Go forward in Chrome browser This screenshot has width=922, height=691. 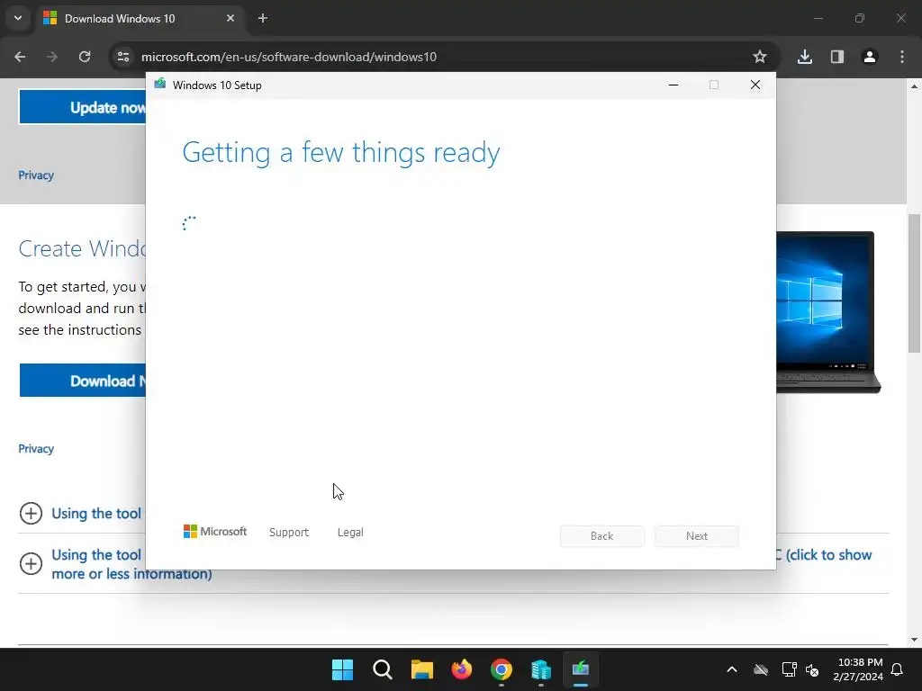point(52,57)
